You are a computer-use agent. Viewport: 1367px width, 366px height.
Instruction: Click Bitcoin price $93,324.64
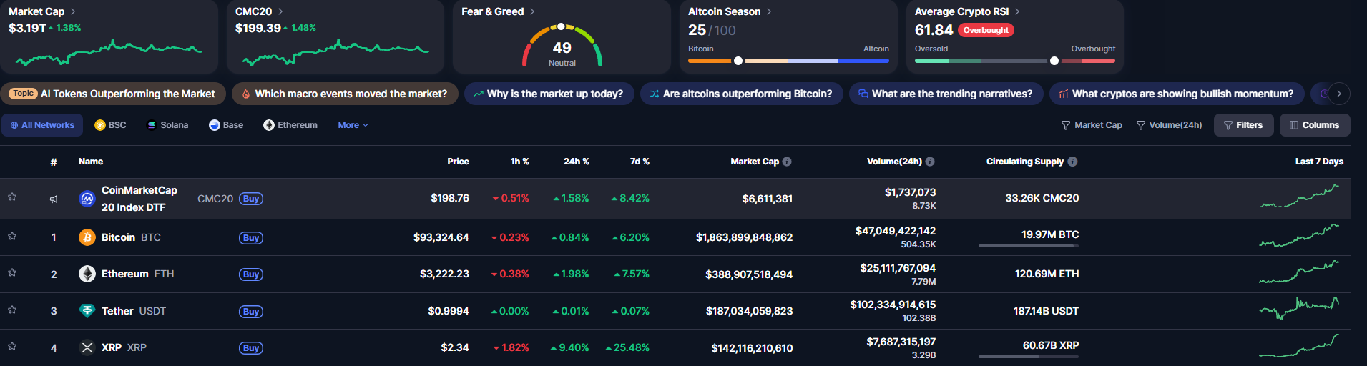[441, 237]
